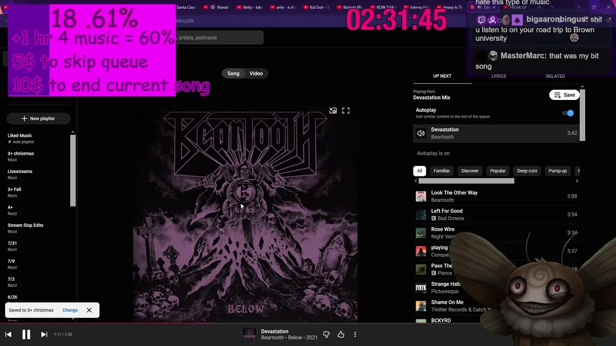This screenshot has height=346, width=616.
Task: Play Shame On Me from queue
Action: point(452,306)
